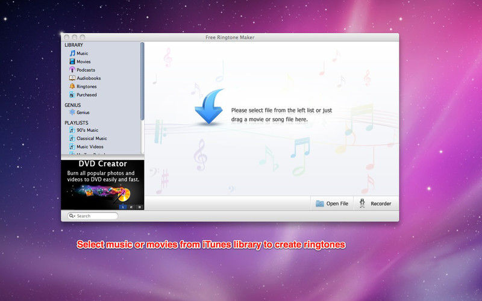This screenshot has width=482, height=301.
Task: Click inside the Search field
Action: coord(93,216)
